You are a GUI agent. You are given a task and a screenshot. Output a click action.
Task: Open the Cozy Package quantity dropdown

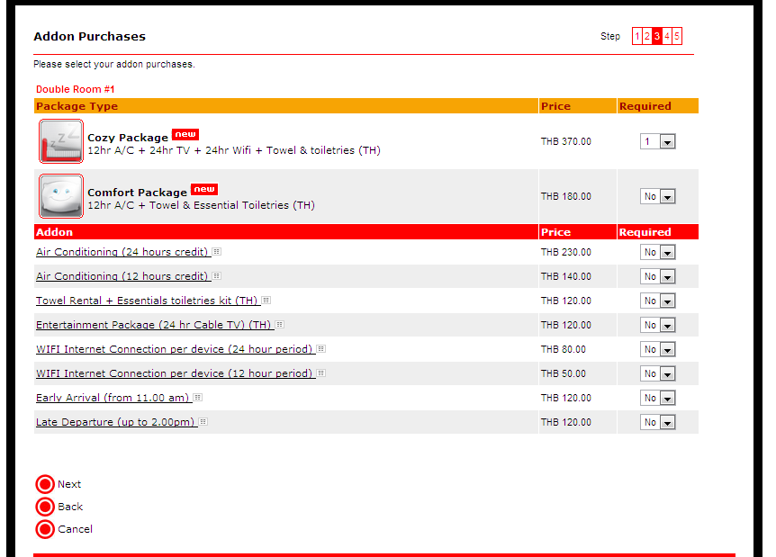click(658, 141)
